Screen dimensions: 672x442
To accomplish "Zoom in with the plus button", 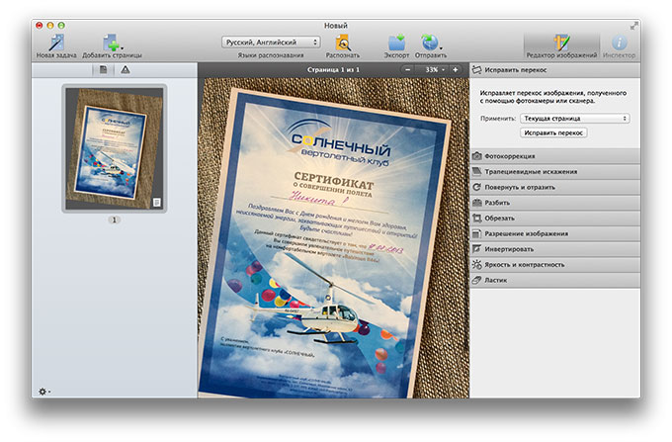I will point(455,70).
